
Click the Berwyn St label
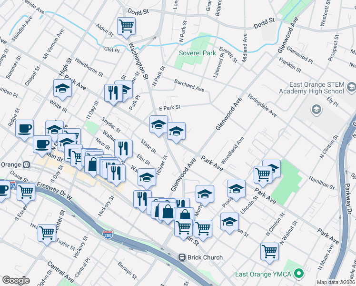pyautogui.click(x=127, y=271)
